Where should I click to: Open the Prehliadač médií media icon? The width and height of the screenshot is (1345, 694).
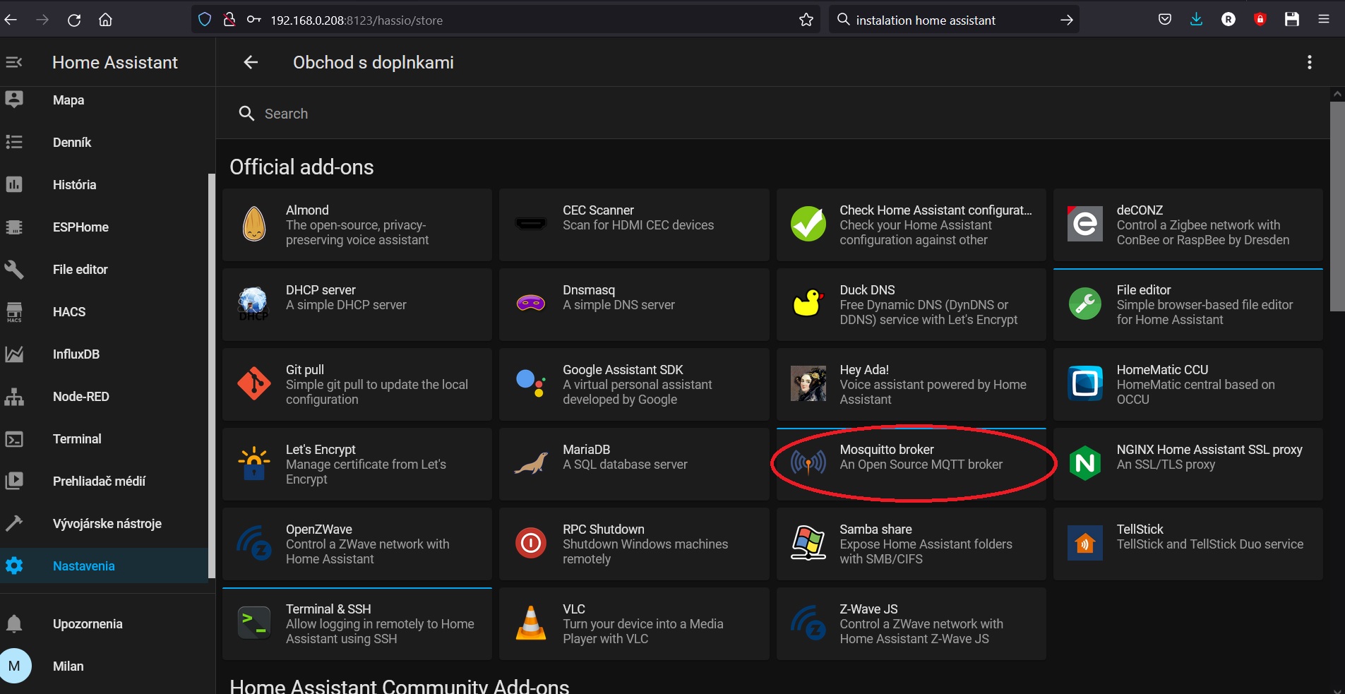click(14, 481)
